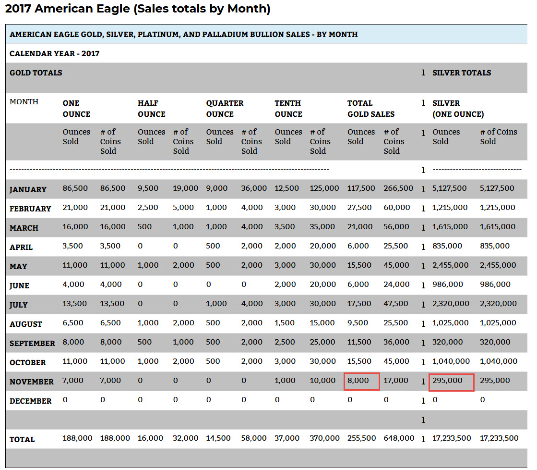This screenshot has height=470, width=537.
Task: Click total tenth ounce ounces value 37,000
Action: (x=287, y=438)
